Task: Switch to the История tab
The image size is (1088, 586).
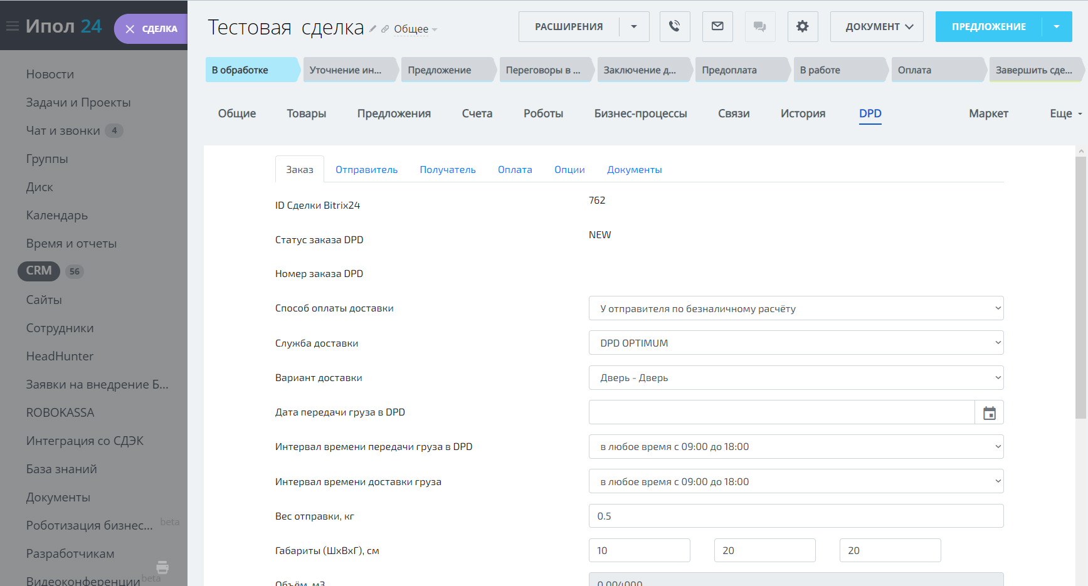Action: (x=803, y=113)
